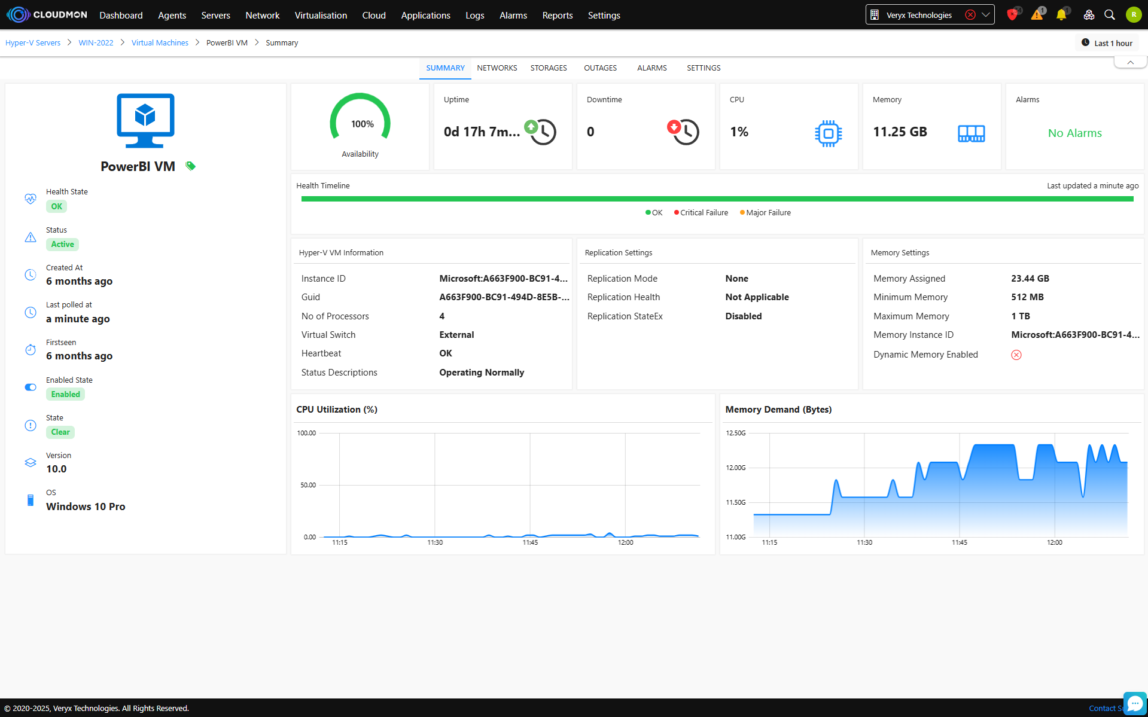Go to Hyper-V Servers breadcrumb link

[x=33, y=43]
